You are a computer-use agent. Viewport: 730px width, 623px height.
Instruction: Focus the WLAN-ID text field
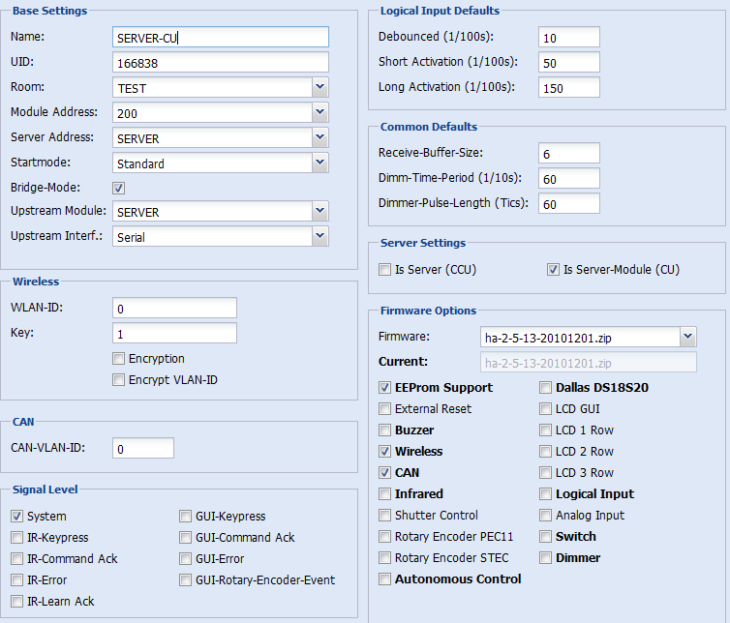174,308
